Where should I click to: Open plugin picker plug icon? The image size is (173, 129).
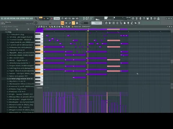pyautogui.click(x=128, y=23)
